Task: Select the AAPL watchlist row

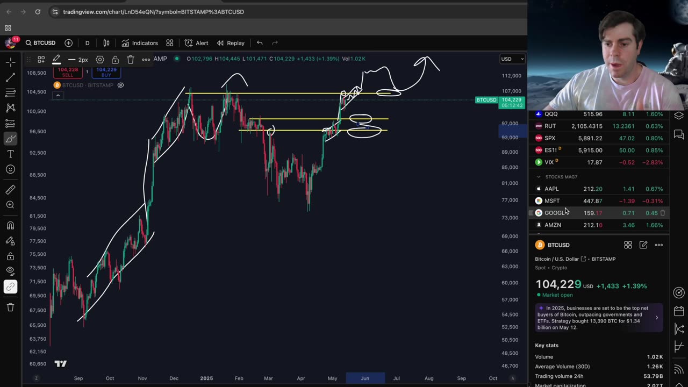Action: pyautogui.click(x=599, y=189)
